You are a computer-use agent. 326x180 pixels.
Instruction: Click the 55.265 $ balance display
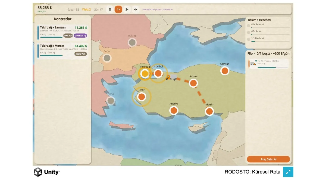coord(45,8)
